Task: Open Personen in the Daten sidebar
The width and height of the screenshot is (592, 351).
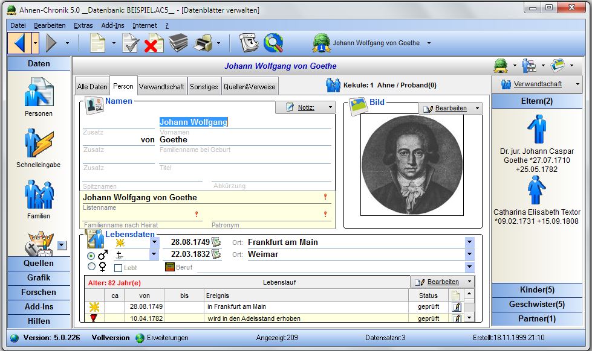Action: point(39,96)
